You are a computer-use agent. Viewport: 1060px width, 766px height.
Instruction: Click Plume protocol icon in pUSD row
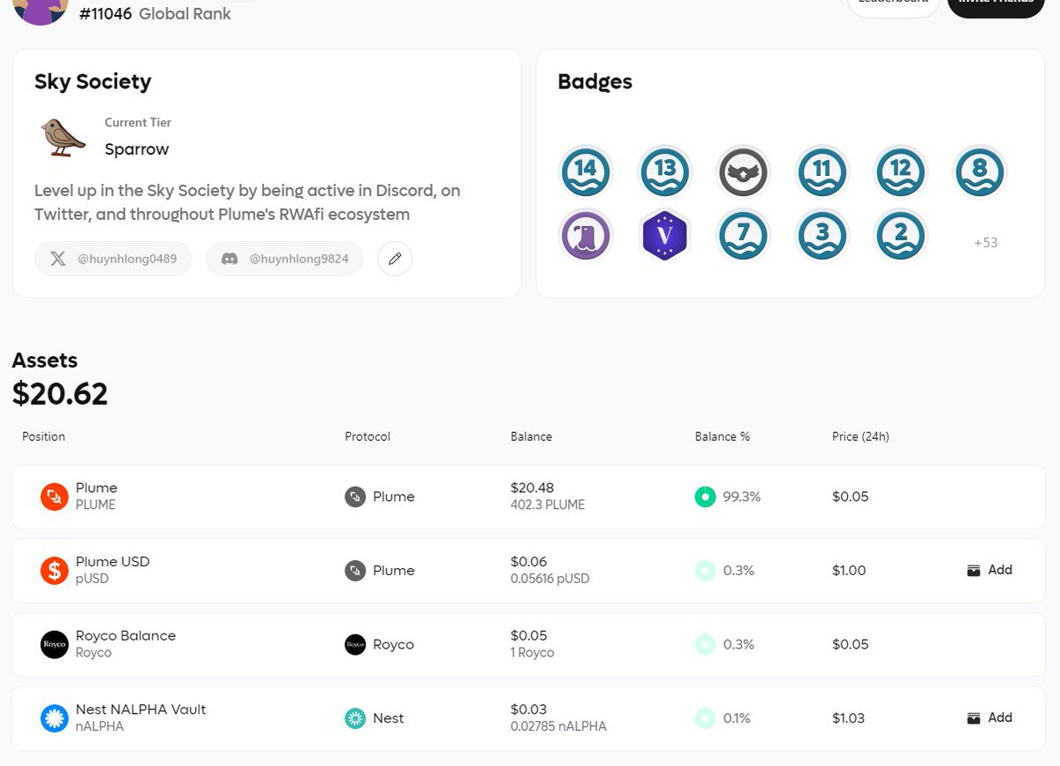(355, 571)
